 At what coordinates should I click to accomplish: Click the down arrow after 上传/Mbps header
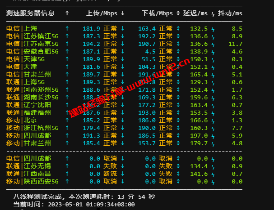point(123,13)
